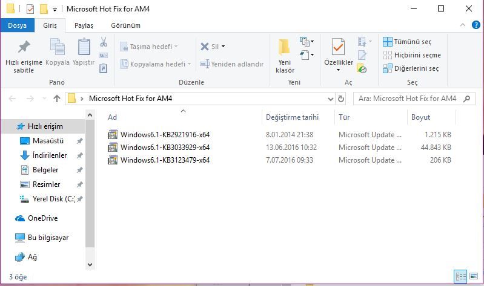
Task: Open the address bar history dropdown
Action: click(x=331, y=99)
